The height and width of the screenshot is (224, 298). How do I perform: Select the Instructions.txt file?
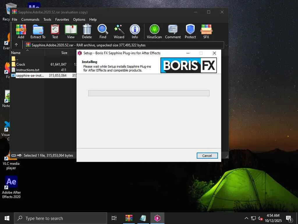44,70
